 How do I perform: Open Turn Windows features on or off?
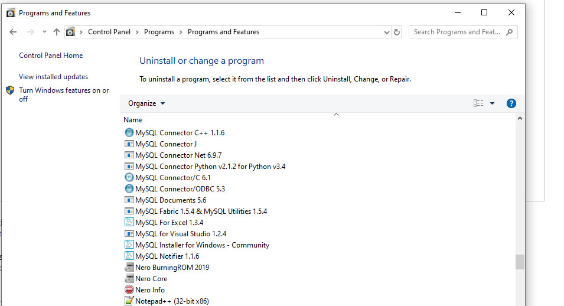64,95
